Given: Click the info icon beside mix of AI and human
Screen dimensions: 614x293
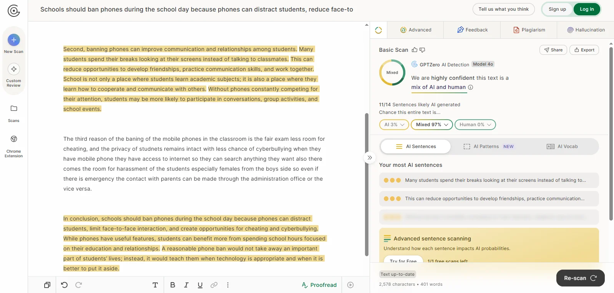Looking at the screenshot, I should click(x=470, y=87).
